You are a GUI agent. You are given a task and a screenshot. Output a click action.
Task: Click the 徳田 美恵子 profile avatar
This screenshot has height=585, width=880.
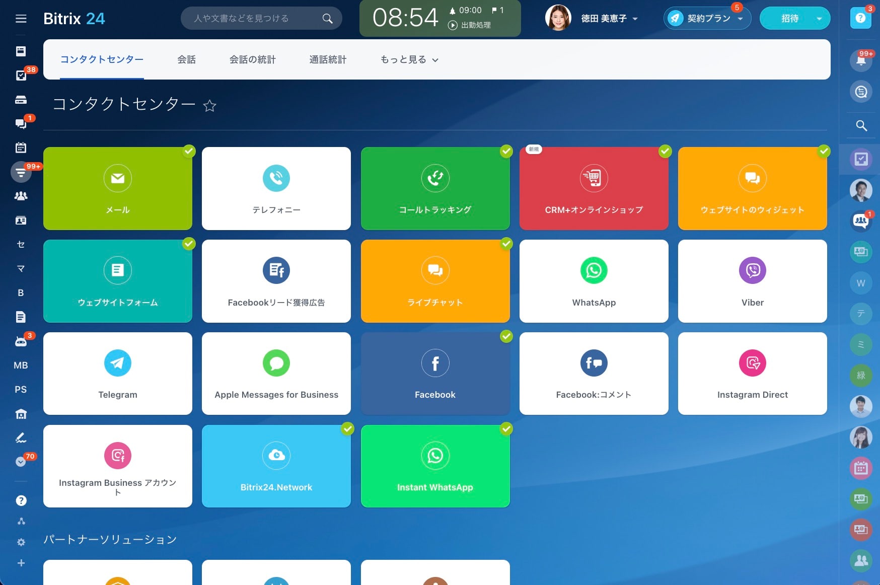pos(558,18)
